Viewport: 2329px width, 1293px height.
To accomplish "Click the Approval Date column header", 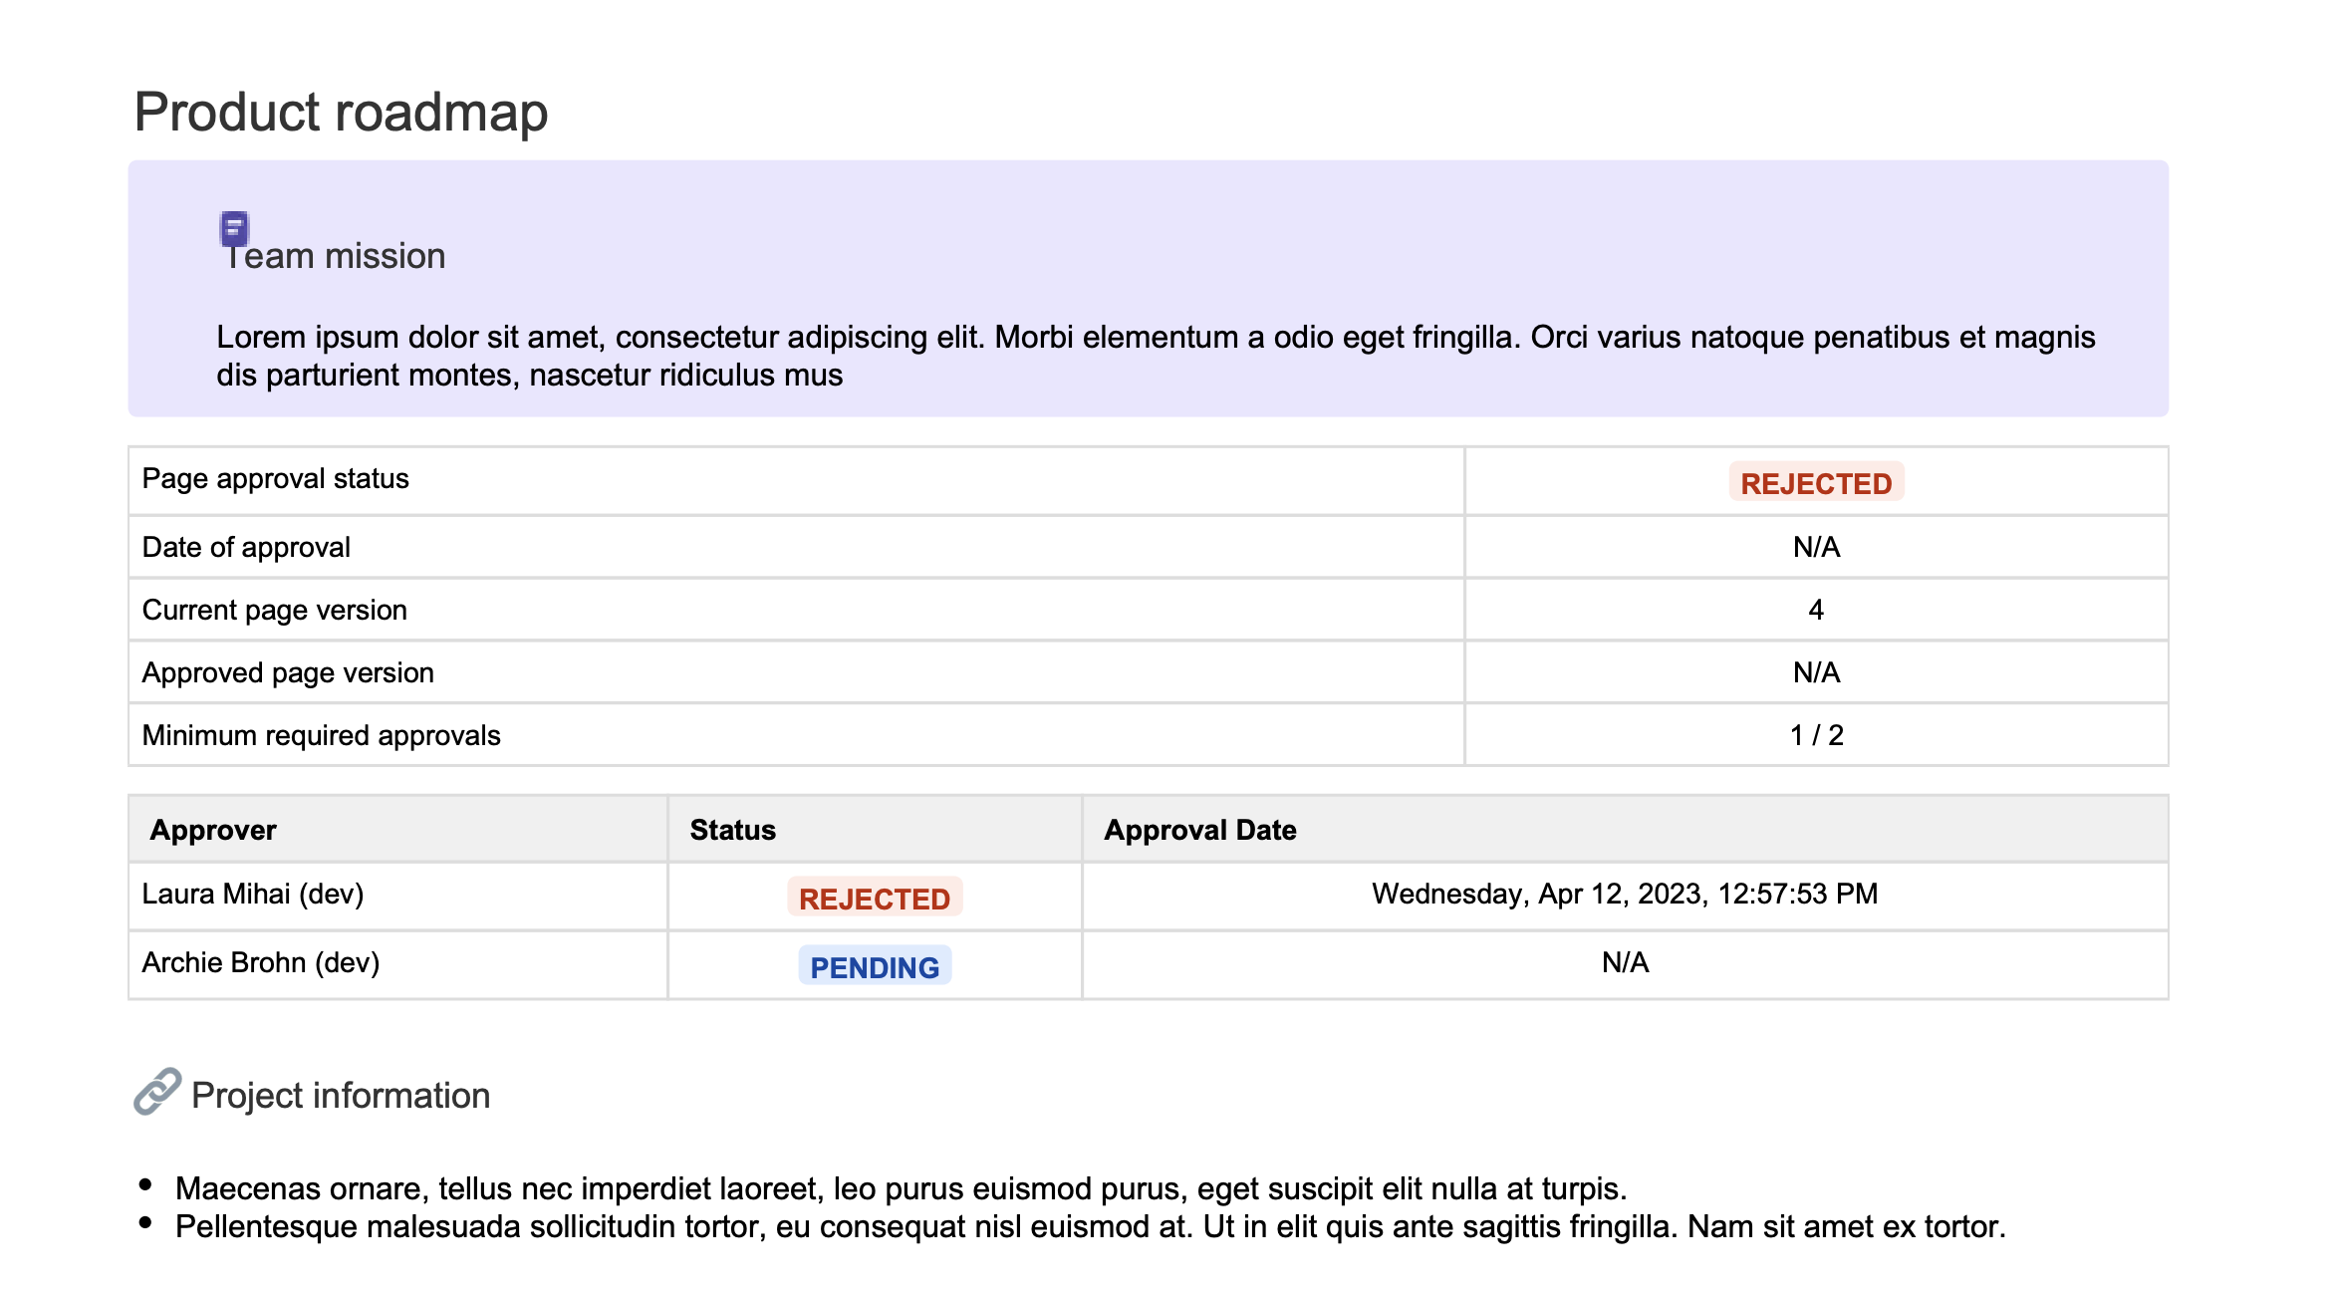I will point(1199,830).
